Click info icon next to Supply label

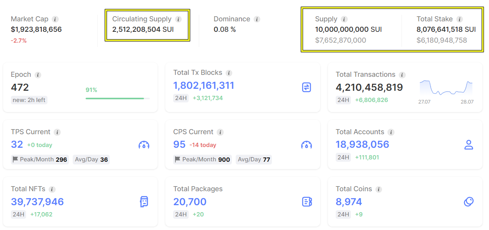344,19
